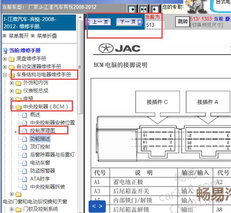Image resolution: width=231 pixels, height=213 pixels.
Task: Click table cell 后尾箱盖开关
Action: click(131, 191)
